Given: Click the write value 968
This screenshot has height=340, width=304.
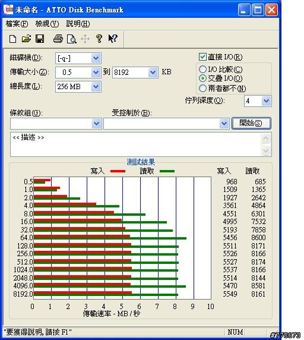Looking at the screenshot, I should pos(232,181).
